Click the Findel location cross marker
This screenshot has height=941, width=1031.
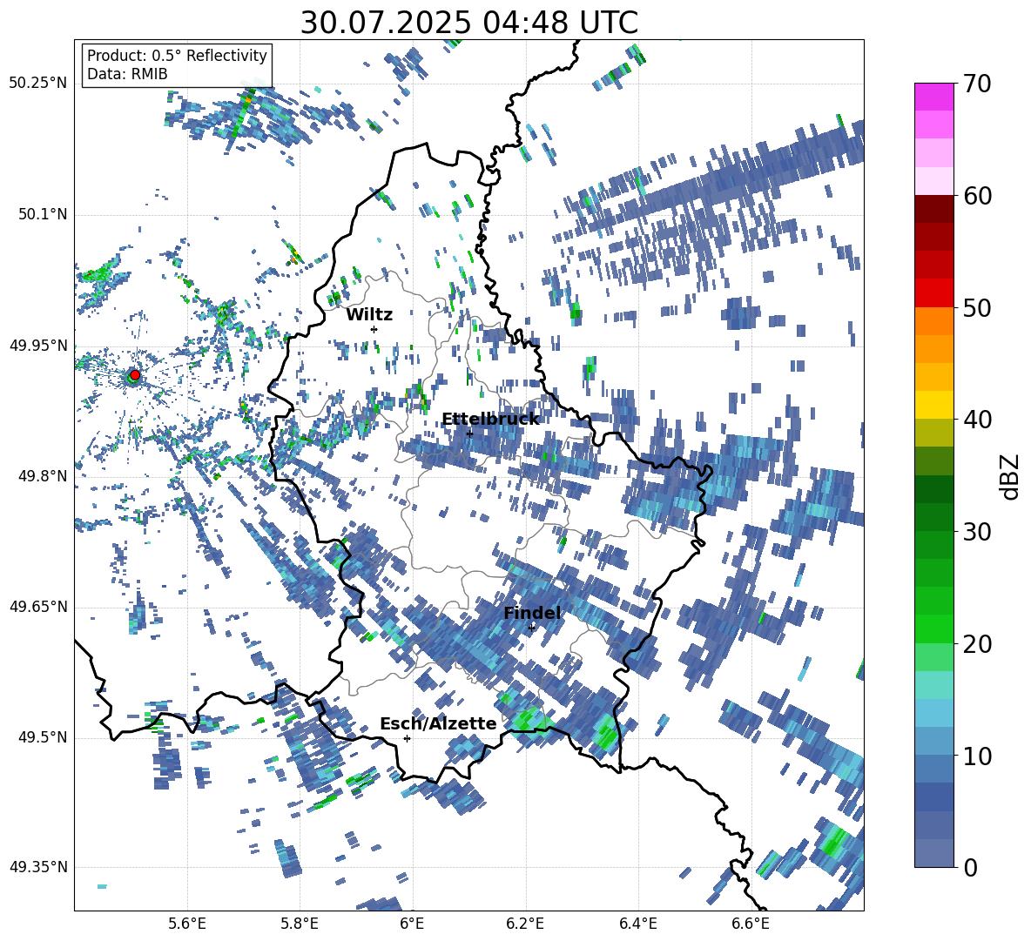[531, 628]
